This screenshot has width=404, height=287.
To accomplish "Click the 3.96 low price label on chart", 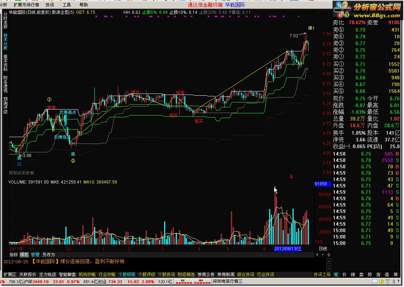I will (27, 156).
